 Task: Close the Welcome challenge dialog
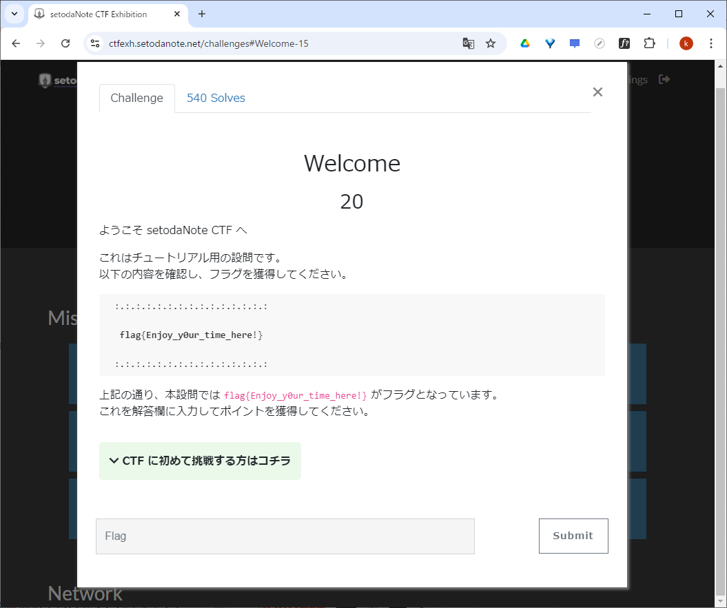pos(597,92)
